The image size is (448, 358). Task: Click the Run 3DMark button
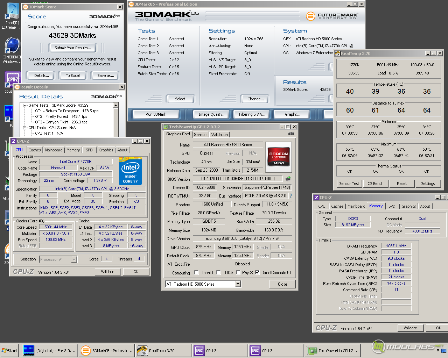156,114
